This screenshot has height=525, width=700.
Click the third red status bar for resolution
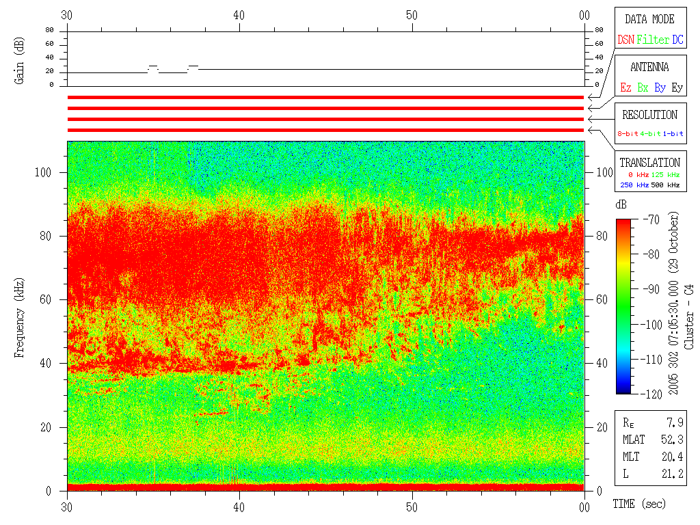pyautogui.click(x=325, y=119)
